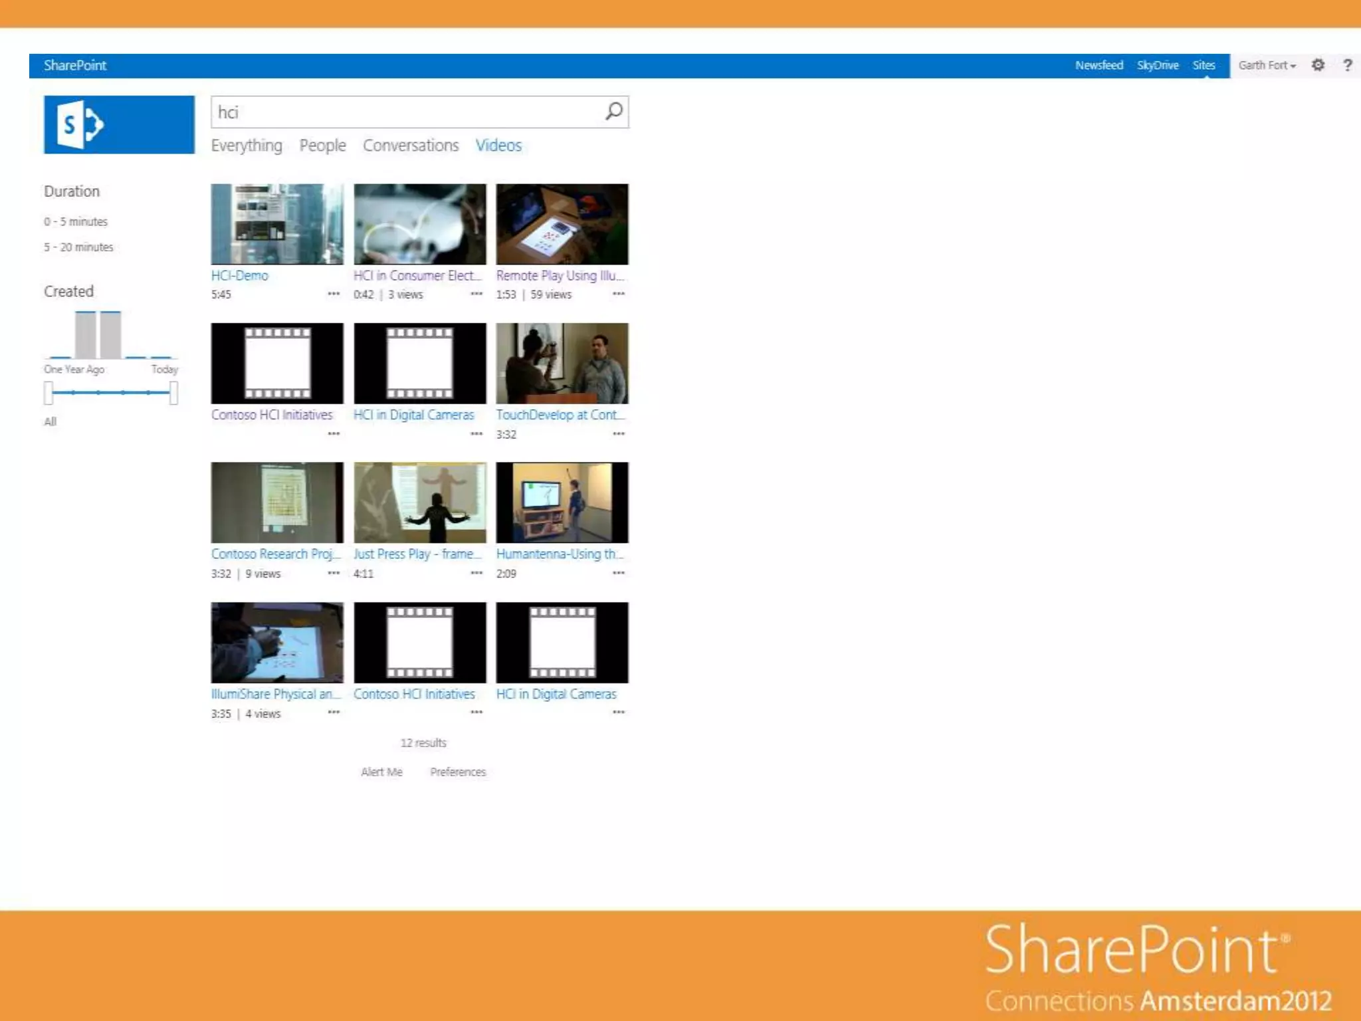Click the search magnifier icon
The height and width of the screenshot is (1021, 1361).
613,111
